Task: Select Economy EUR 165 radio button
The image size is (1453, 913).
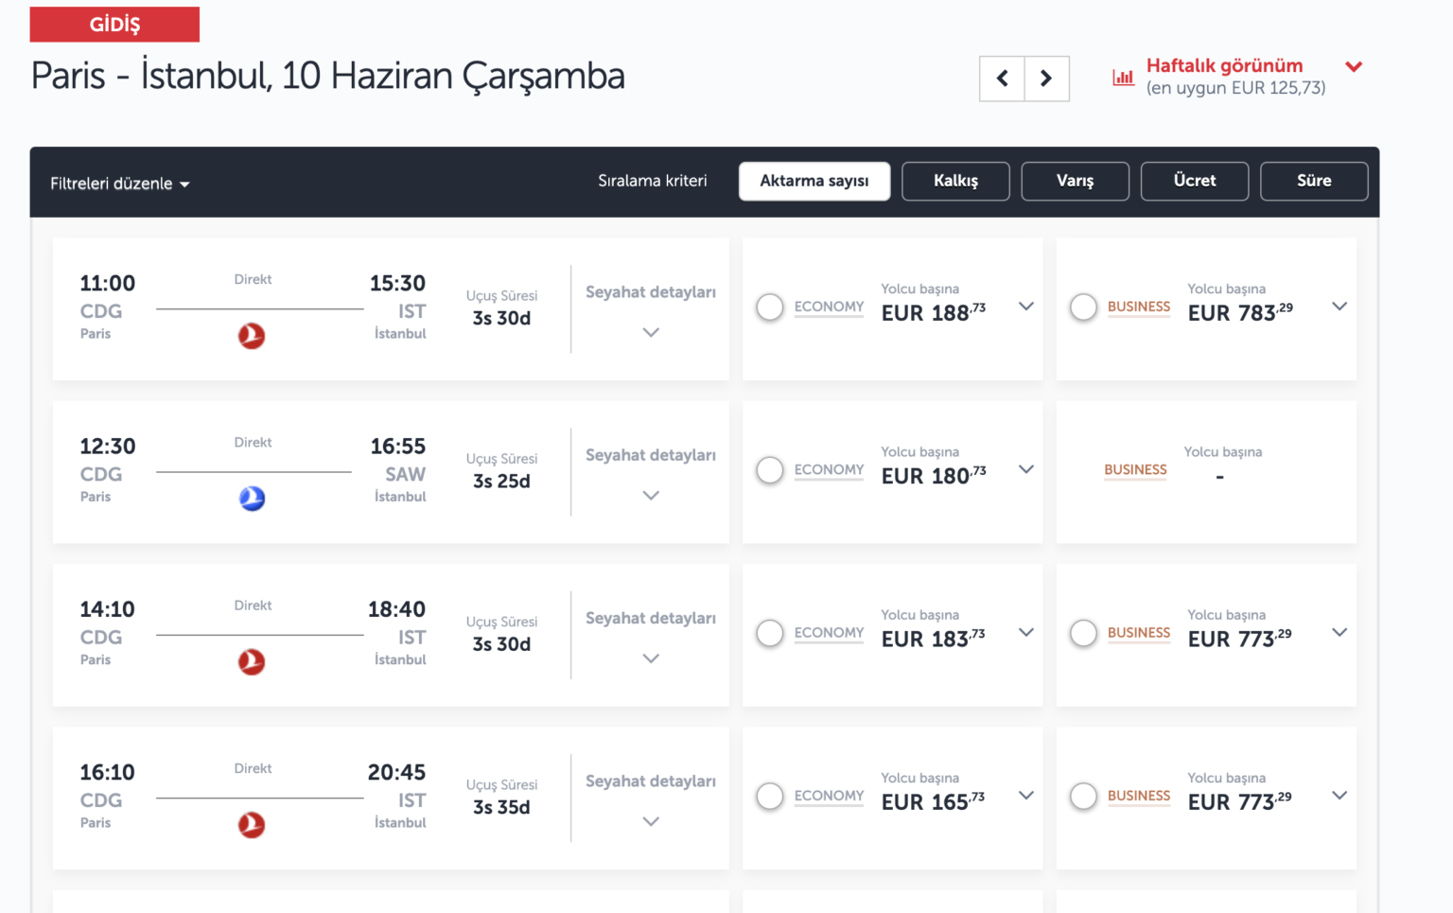Action: (x=770, y=797)
